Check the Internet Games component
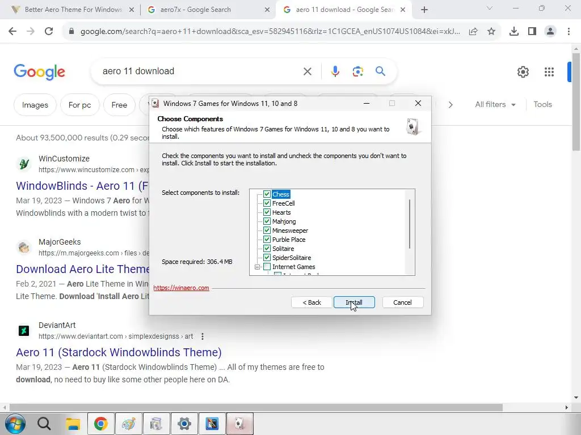Viewport: 581px width, 435px height. [267, 267]
